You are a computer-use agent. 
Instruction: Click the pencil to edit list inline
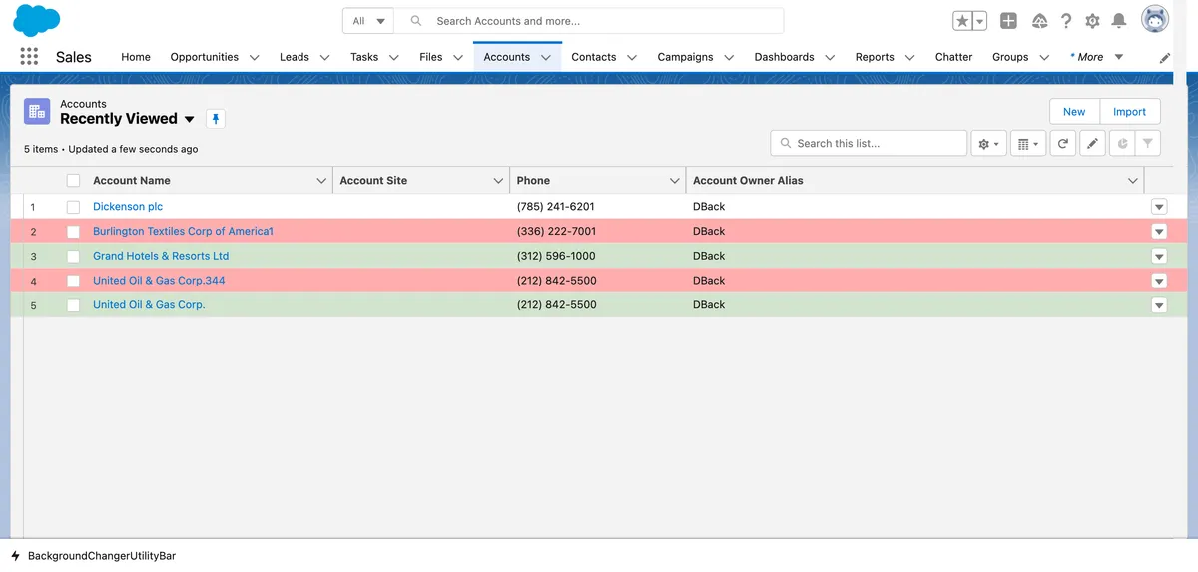pyautogui.click(x=1093, y=144)
